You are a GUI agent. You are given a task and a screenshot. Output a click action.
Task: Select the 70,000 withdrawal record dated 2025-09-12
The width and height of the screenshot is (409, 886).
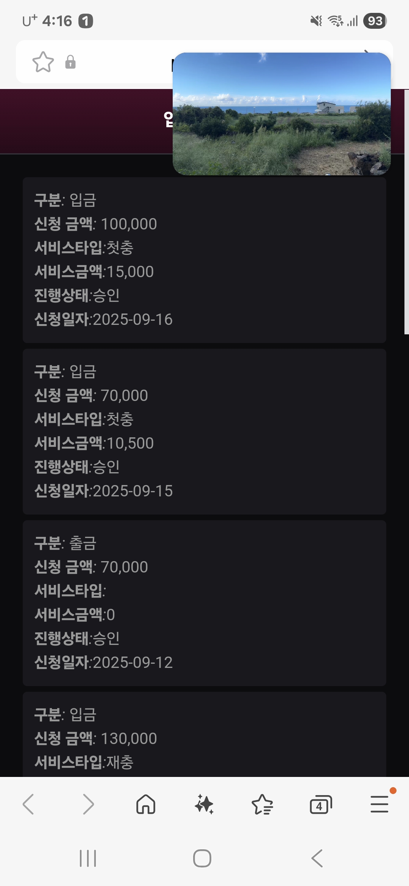204,603
